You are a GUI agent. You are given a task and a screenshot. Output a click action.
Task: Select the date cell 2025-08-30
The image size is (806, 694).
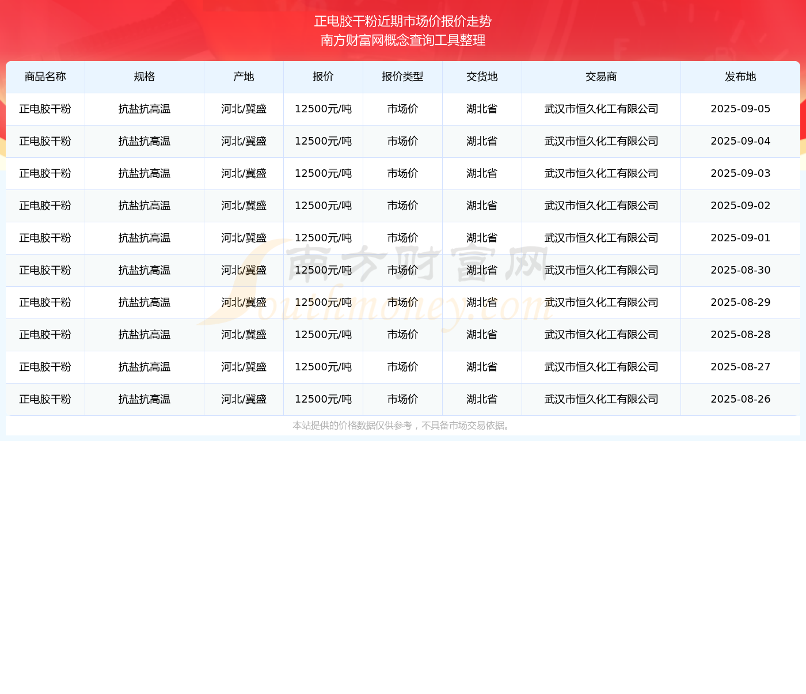point(740,270)
